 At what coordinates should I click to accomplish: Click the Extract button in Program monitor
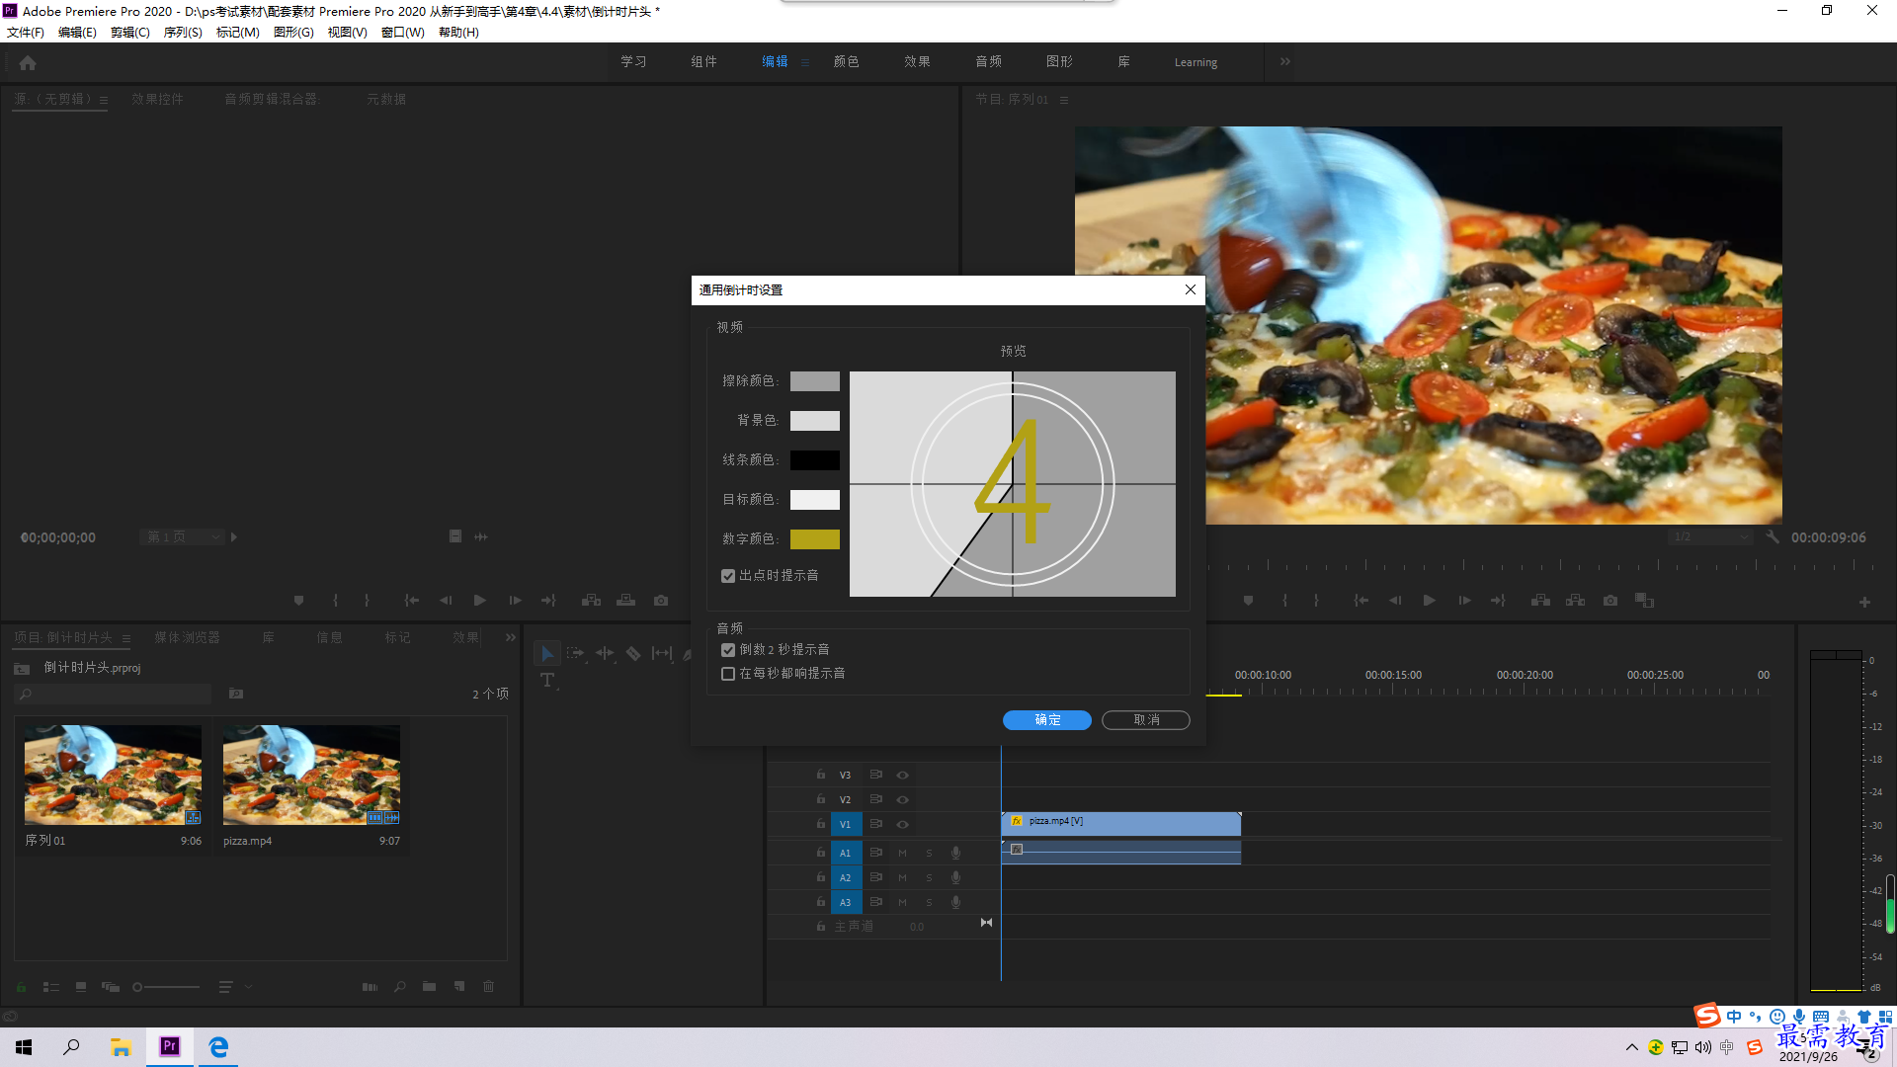(x=1576, y=601)
